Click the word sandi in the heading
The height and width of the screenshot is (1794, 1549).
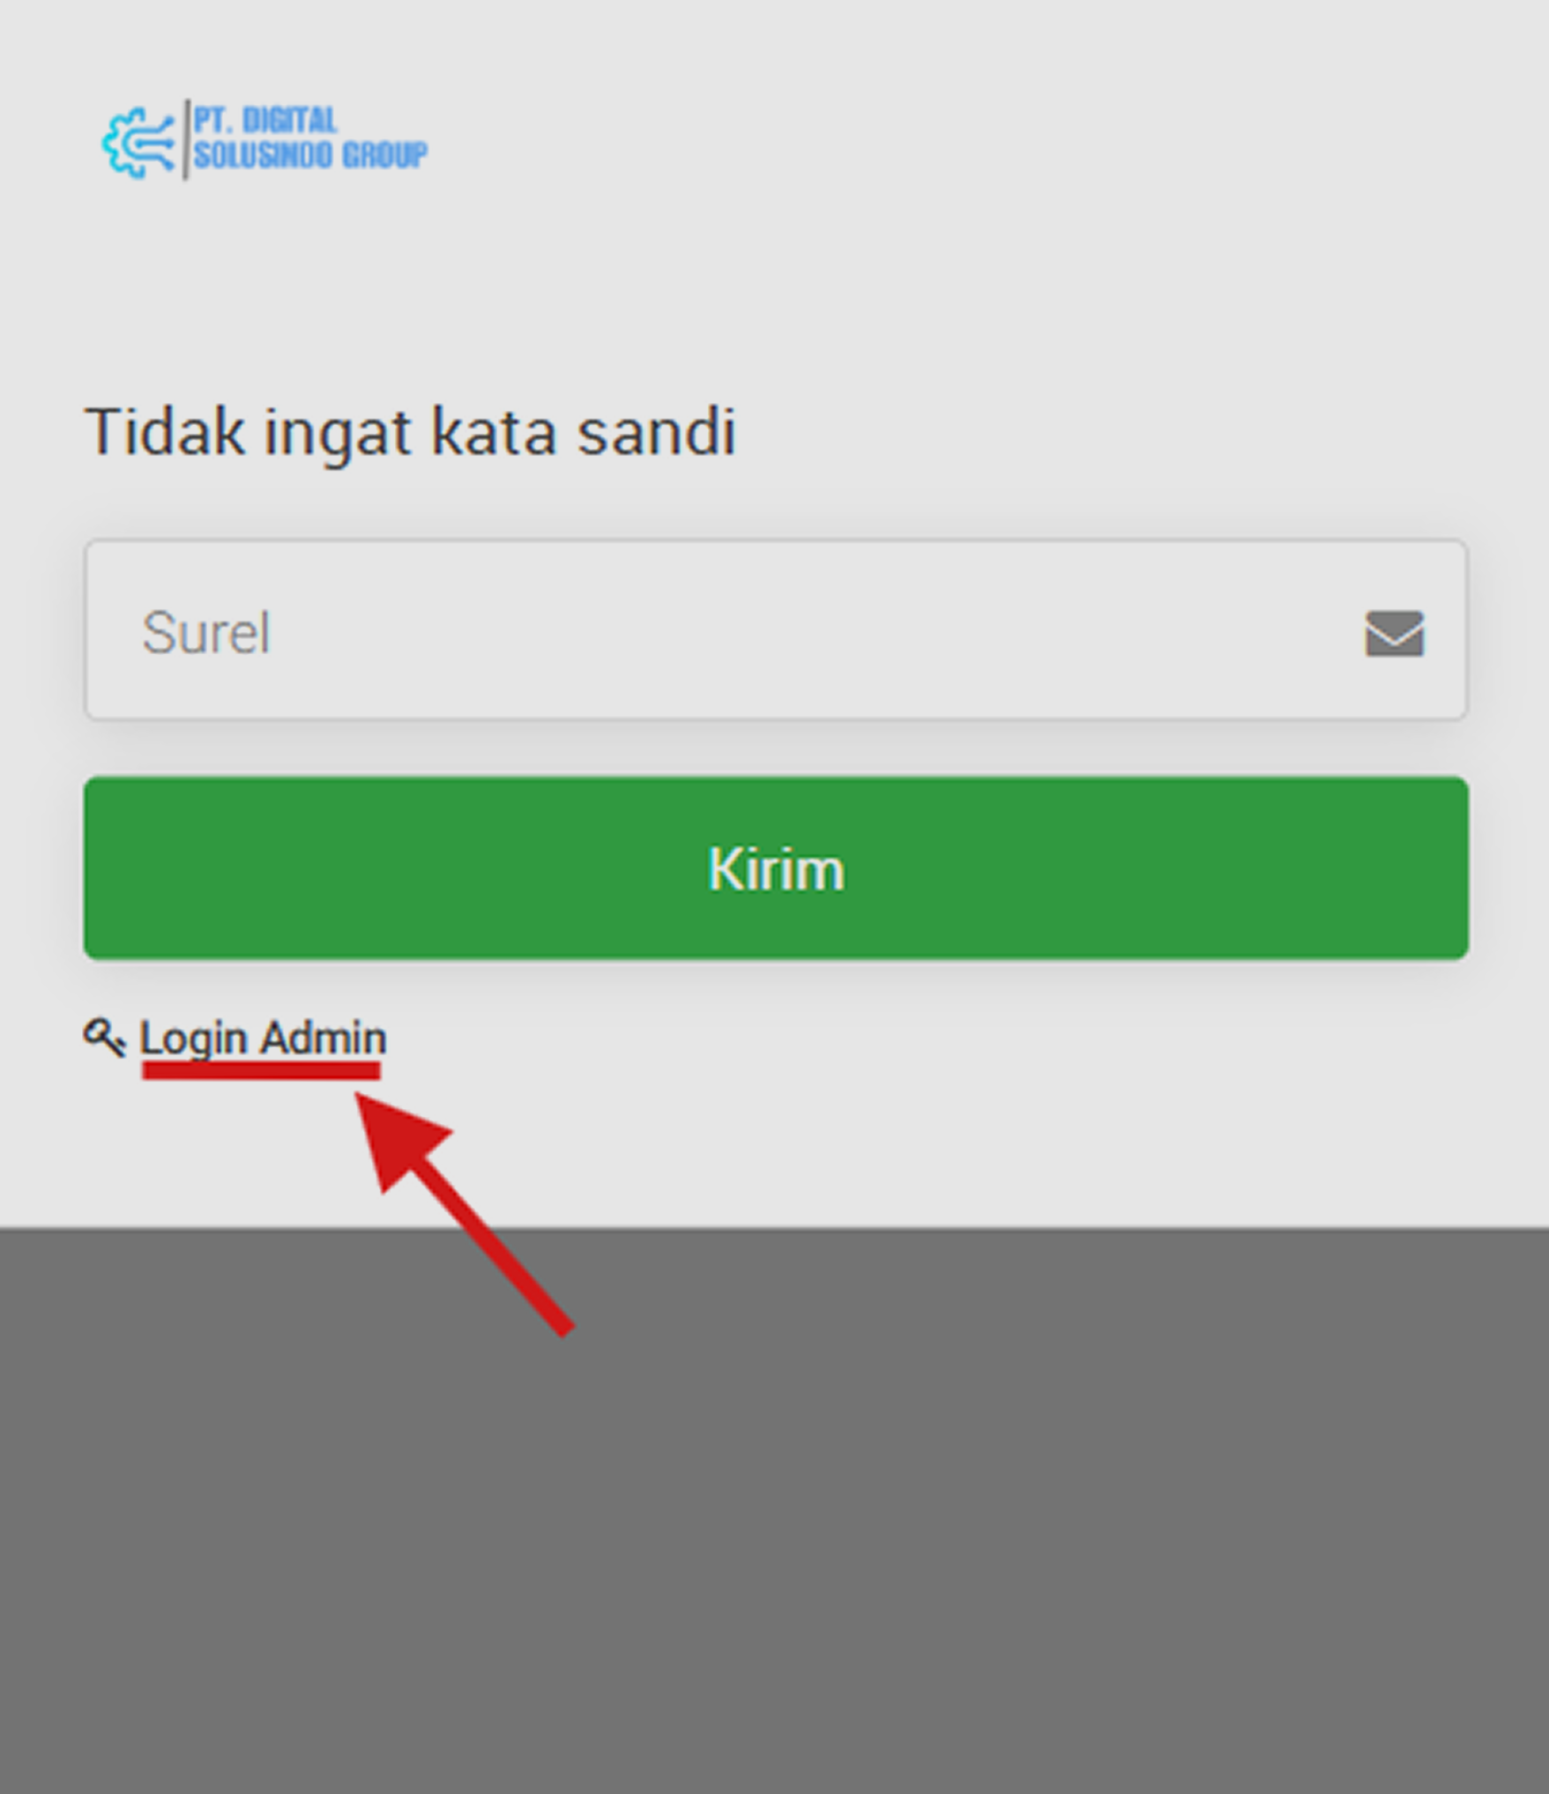click(x=656, y=433)
